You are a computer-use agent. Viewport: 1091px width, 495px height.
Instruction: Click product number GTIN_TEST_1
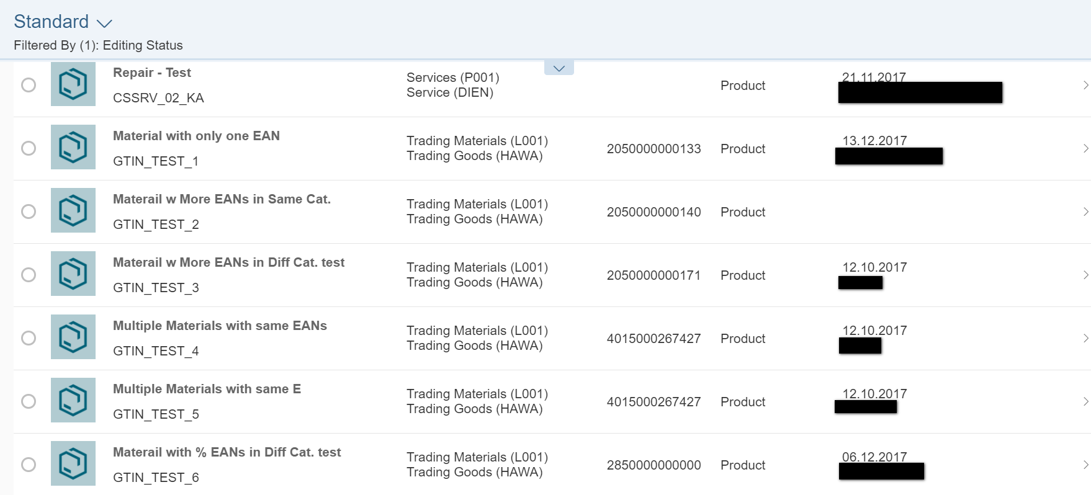156,161
